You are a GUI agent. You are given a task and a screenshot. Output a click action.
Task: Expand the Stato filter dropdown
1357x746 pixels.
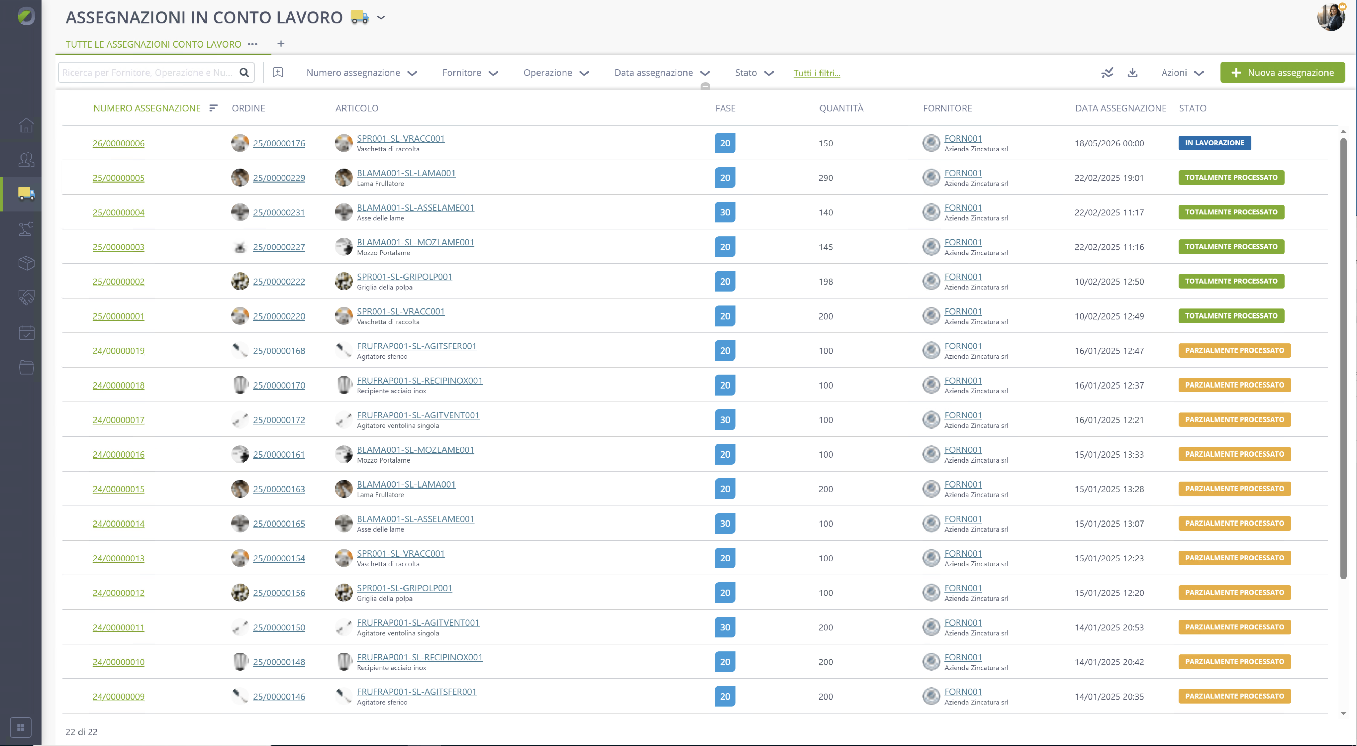click(x=754, y=73)
